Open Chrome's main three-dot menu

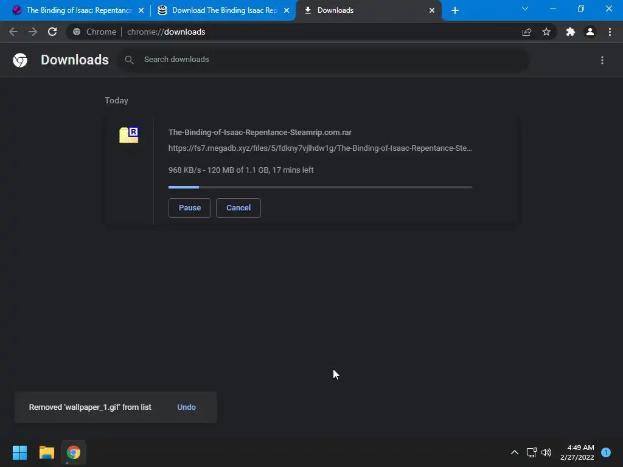(610, 32)
